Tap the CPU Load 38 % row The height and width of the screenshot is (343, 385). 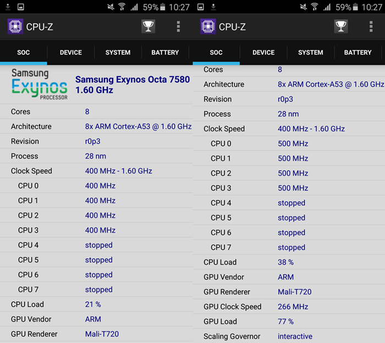[289, 262]
